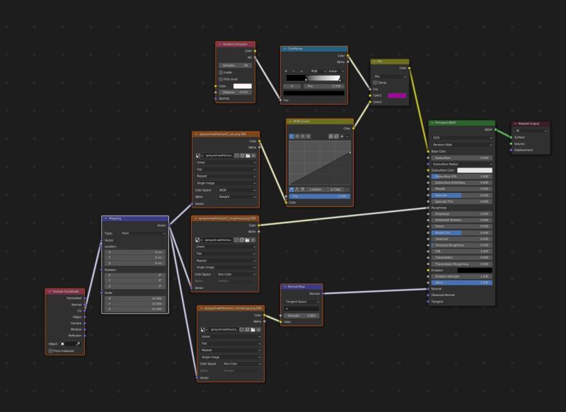Image resolution: width=566 pixels, height=412 pixels.
Task: Unlink the image in roughness texture node
Action: [x=253, y=240]
